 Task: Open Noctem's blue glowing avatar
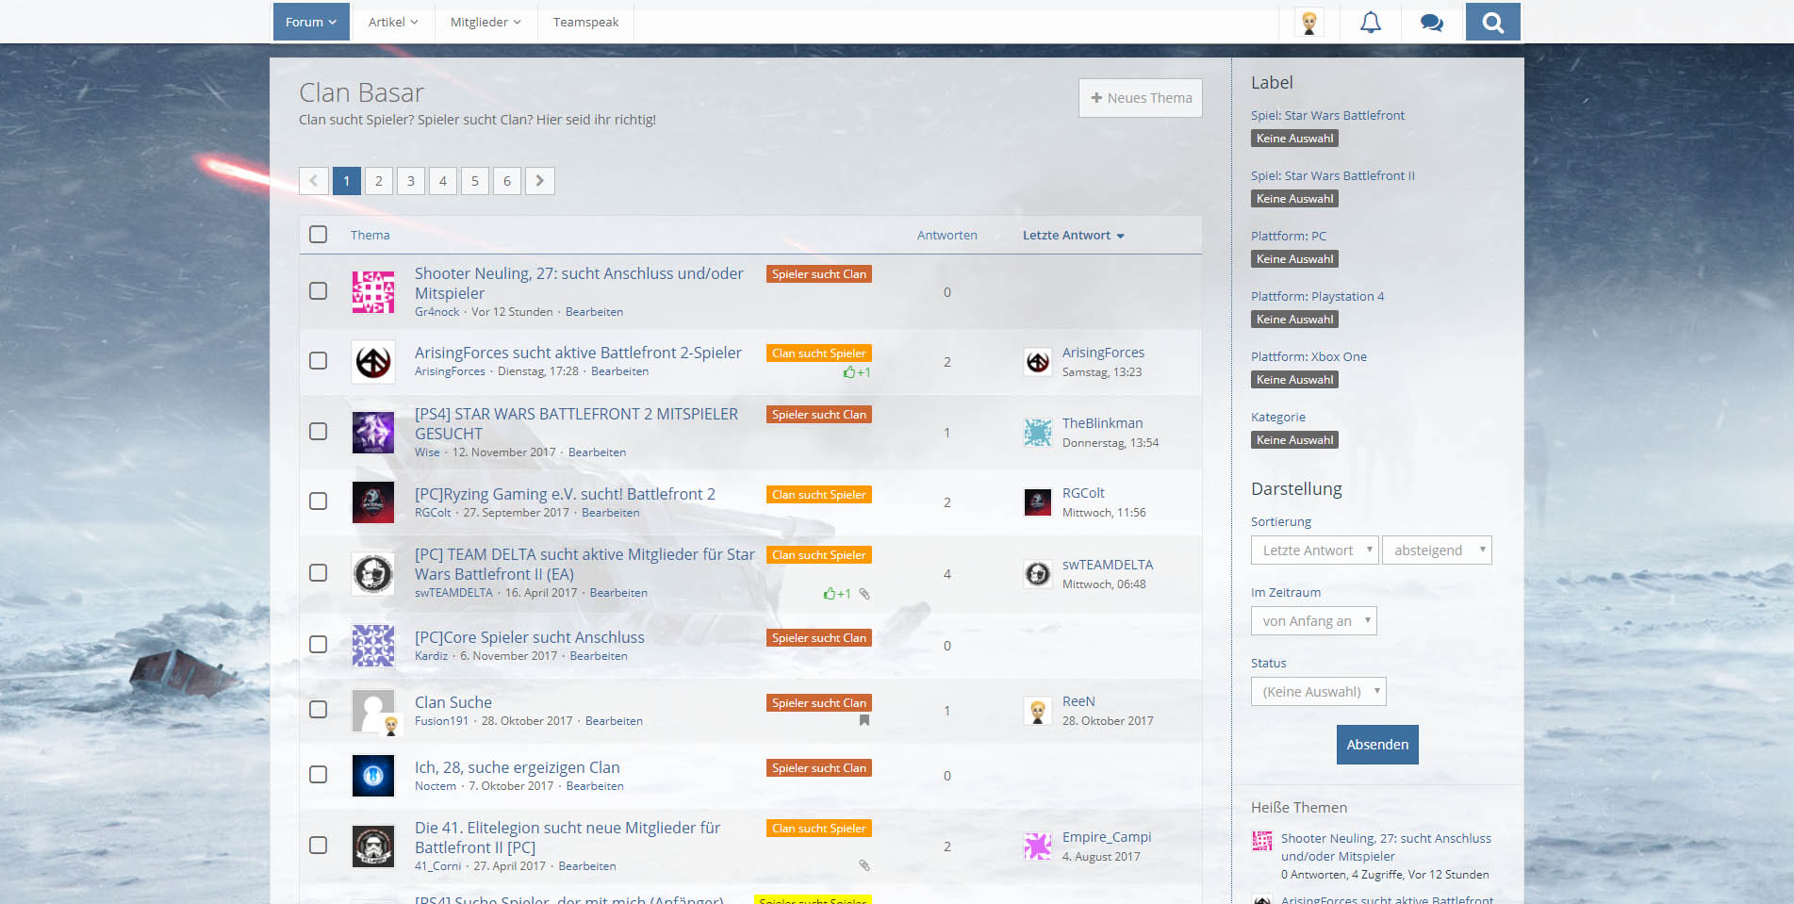tap(373, 776)
